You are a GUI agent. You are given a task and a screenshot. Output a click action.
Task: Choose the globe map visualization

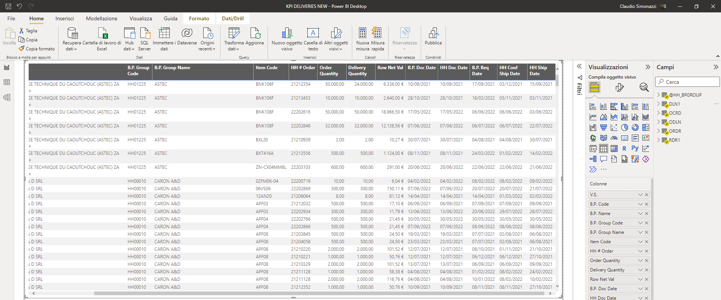(593, 138)
